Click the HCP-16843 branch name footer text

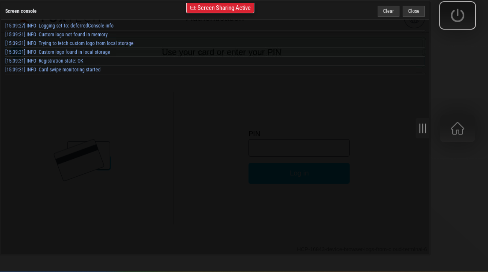pyautogui.click(x=362, y=249)
